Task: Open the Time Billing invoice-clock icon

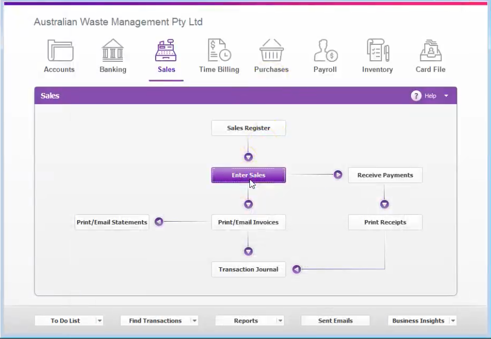Action: tap(219, 50)
